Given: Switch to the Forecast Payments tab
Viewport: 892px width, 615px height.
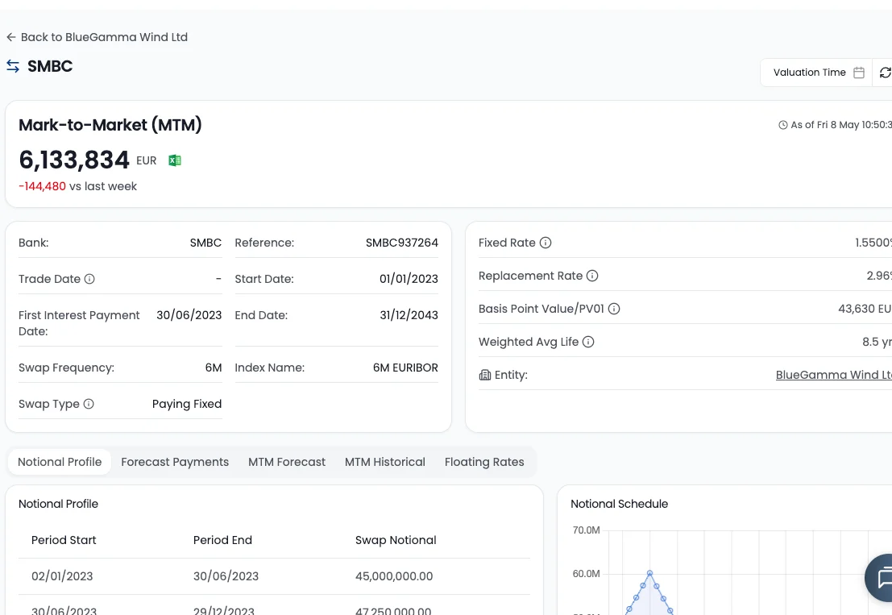Looking at the screenshot, I should point(175,462).
